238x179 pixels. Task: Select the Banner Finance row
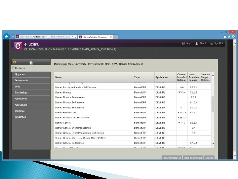[133, 92]
